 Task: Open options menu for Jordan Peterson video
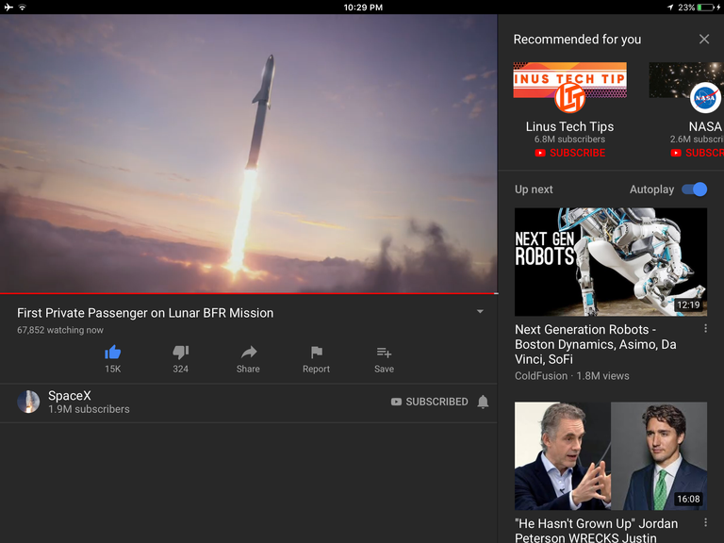click(x=705, y=522)
